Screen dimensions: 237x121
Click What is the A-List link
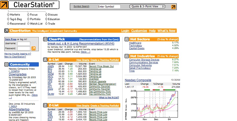point(109,98)
